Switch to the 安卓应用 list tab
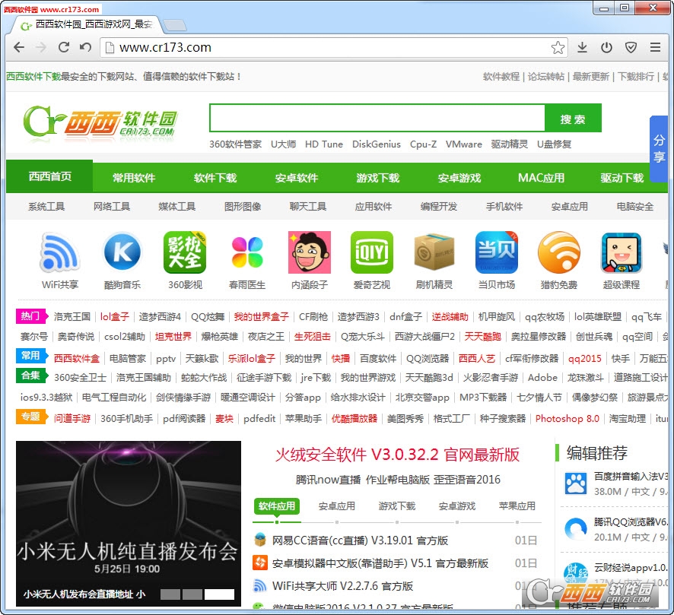The image size is (674, 615). (x=336, y=506)
